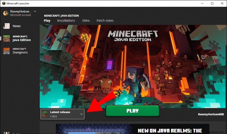Close the Minecraft Launcher window

(222, 3)
